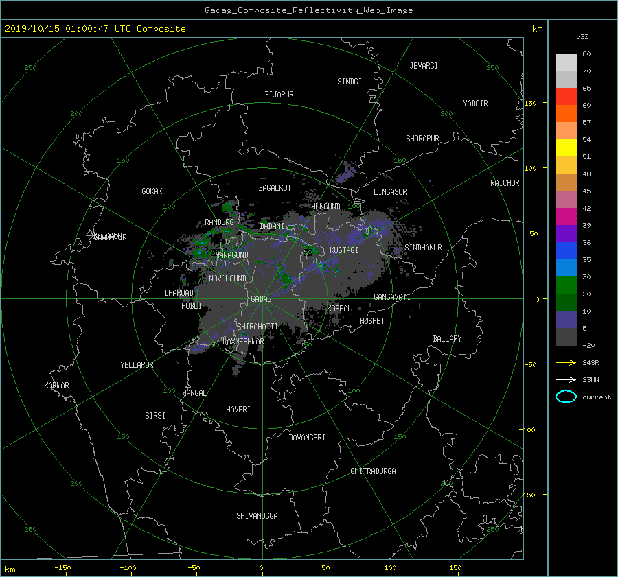The height and width of the screenshot is (577, 618).
Task: Click the BAGALKOT city label
Action: click(275, 188)
